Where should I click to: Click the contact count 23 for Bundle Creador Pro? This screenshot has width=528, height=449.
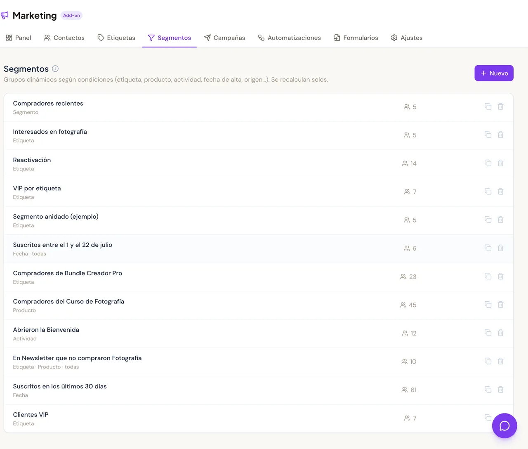[408, 276]
